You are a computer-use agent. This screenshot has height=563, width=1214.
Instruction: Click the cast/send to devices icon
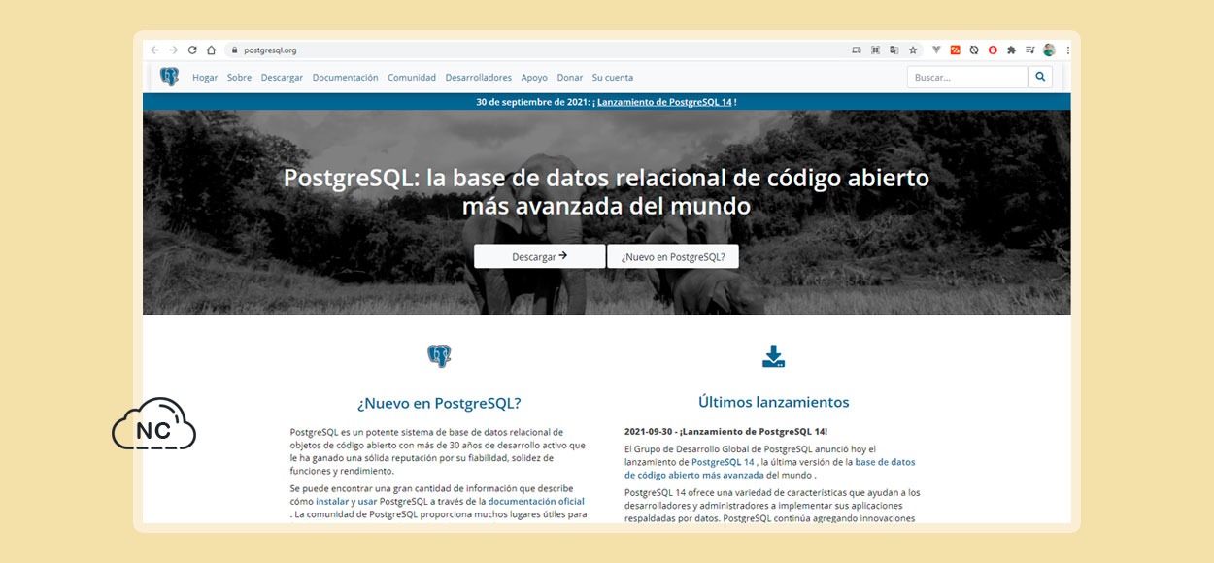pos(857,50)
